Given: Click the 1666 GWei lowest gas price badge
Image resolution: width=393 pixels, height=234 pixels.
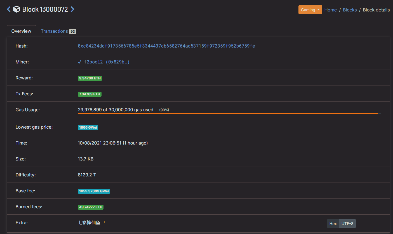Looking at the screenshot, I should [88, 127].
